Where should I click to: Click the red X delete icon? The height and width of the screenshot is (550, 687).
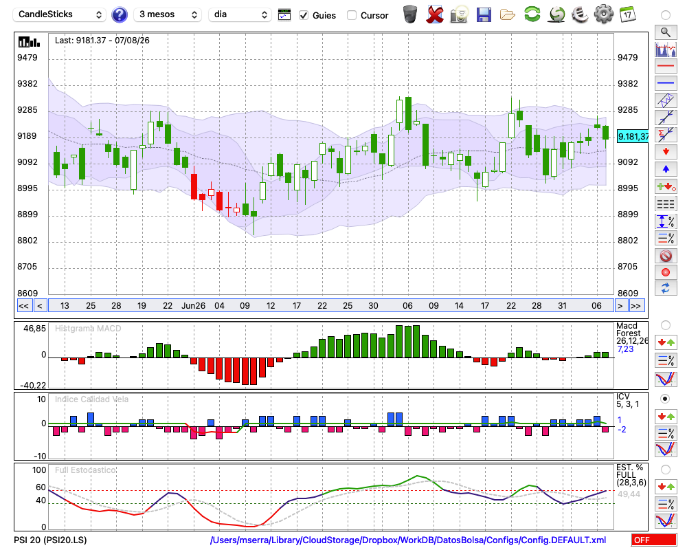[435, 14]
